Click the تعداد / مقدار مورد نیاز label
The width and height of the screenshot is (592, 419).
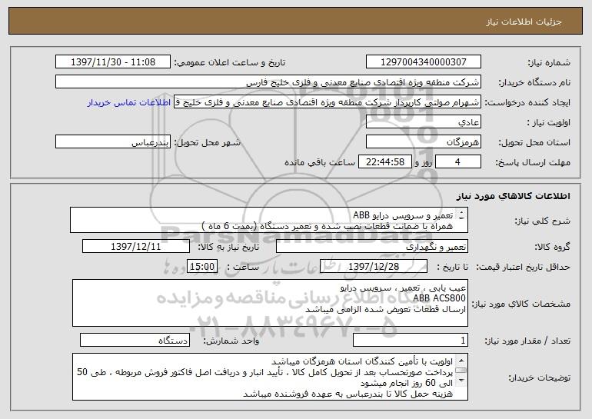point(527,341)
